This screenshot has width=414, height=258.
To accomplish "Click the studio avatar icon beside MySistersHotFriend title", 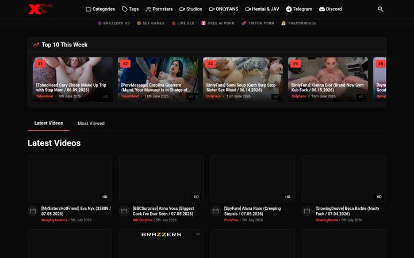I will pos(33,211).
